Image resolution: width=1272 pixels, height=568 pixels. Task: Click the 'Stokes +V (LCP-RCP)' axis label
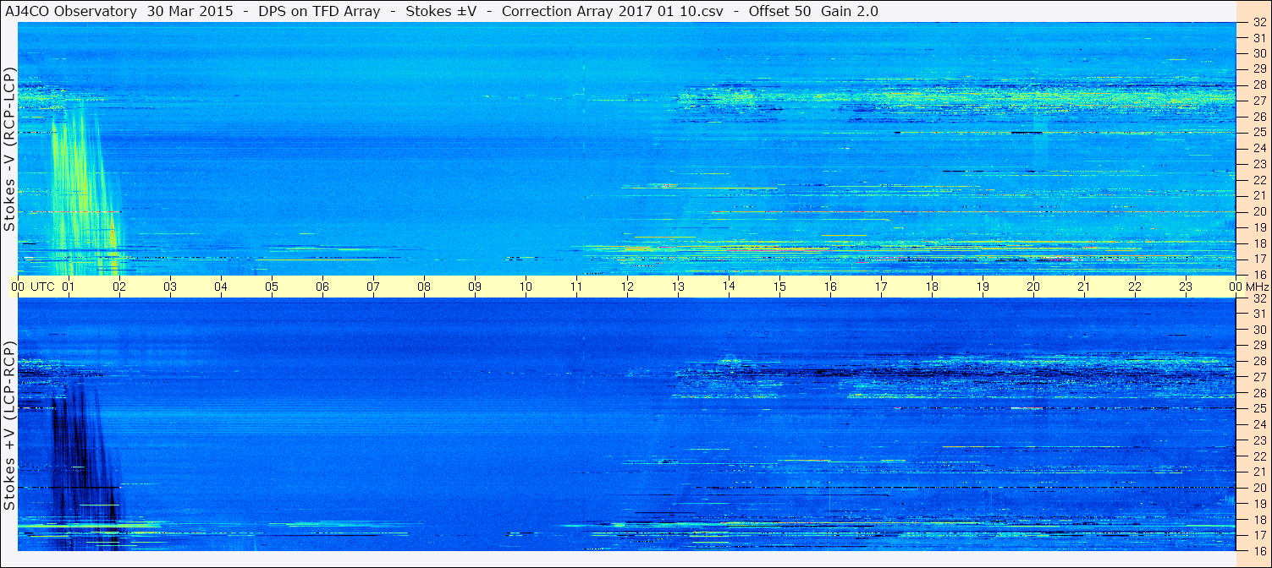tap(9, 426)
